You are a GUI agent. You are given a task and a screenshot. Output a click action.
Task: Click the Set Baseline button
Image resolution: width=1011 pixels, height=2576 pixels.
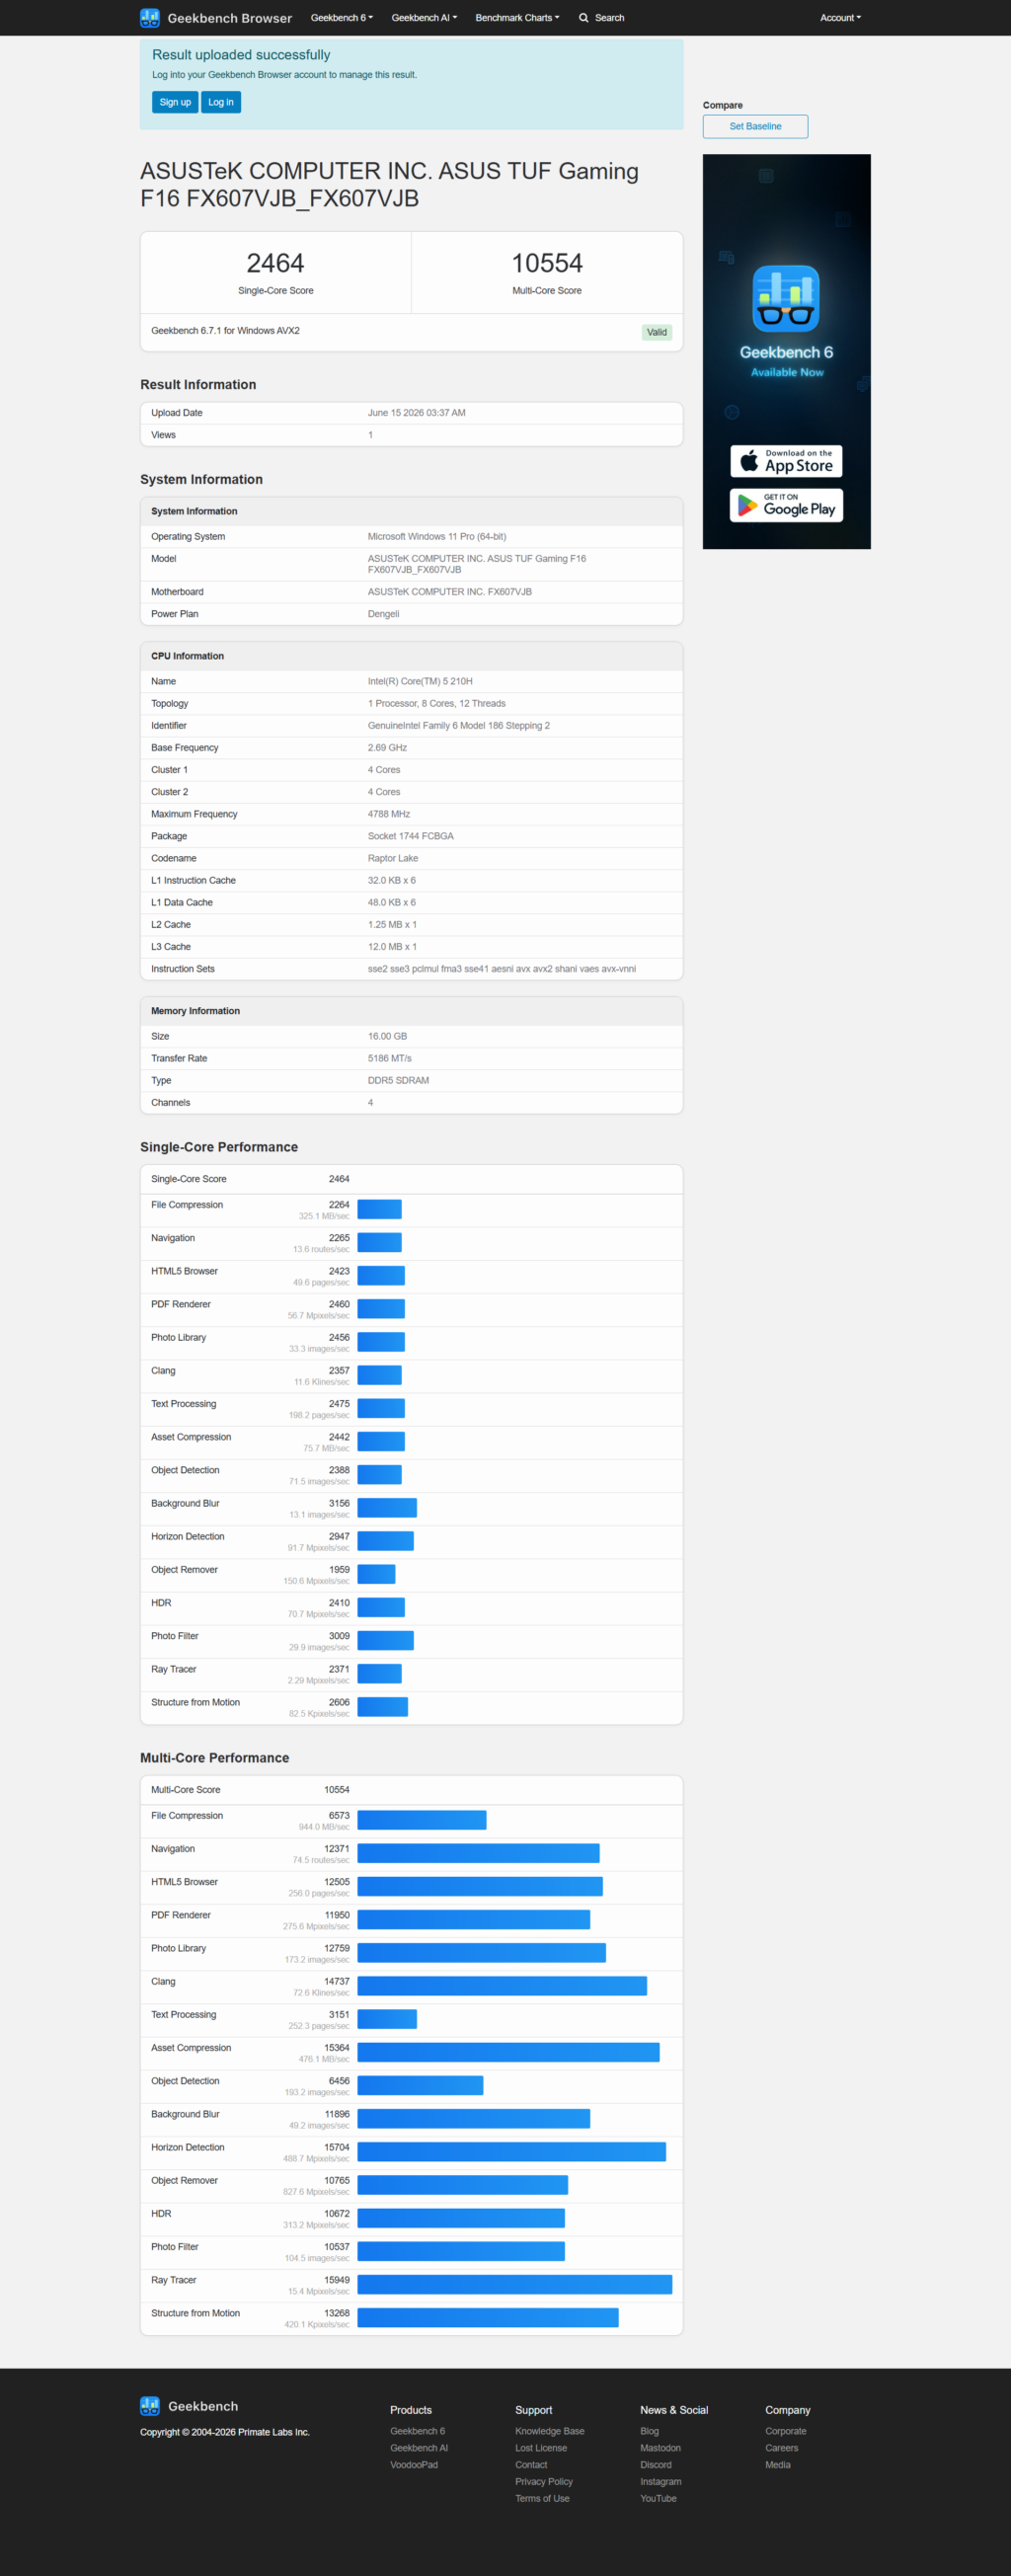coord(755,126)
